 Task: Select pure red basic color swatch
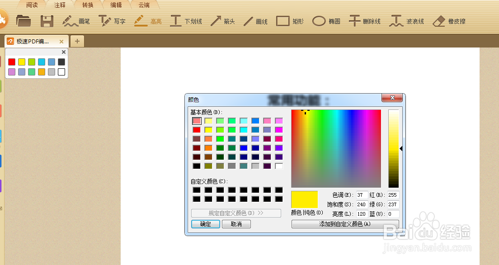(x=197, y=130)
